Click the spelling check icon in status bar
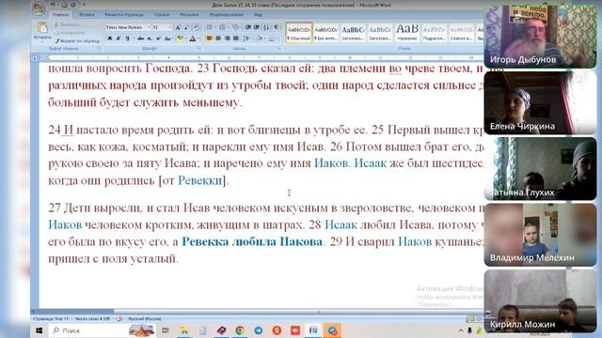 119,318
